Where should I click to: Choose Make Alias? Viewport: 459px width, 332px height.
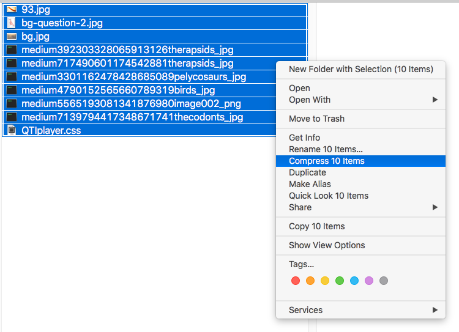[x=360, y=184]
